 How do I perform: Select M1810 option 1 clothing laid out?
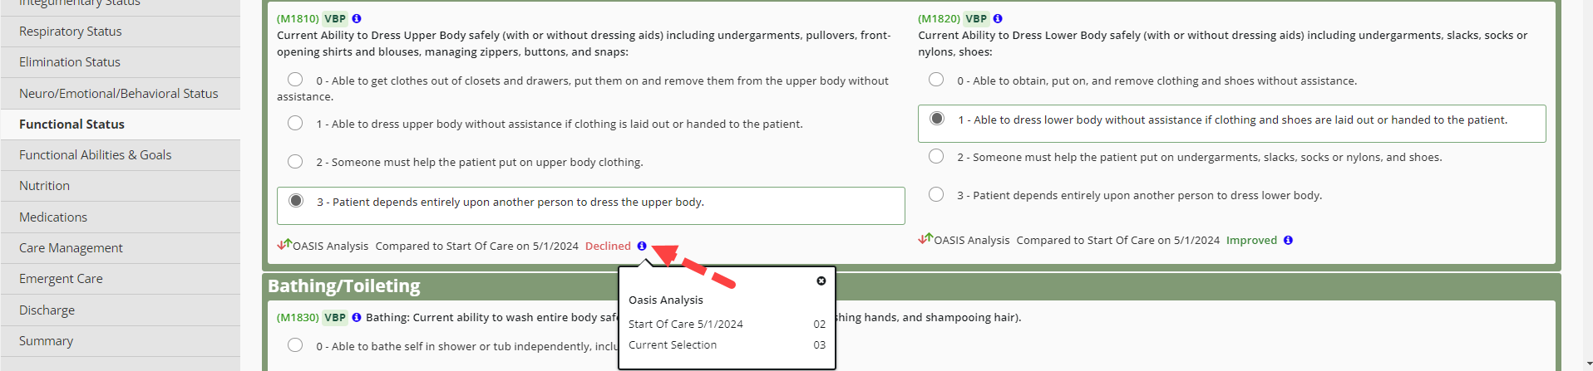point(295,123)
